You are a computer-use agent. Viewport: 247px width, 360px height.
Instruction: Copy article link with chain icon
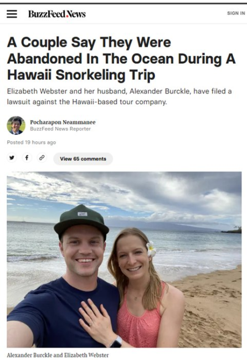(x=42, y=158)
